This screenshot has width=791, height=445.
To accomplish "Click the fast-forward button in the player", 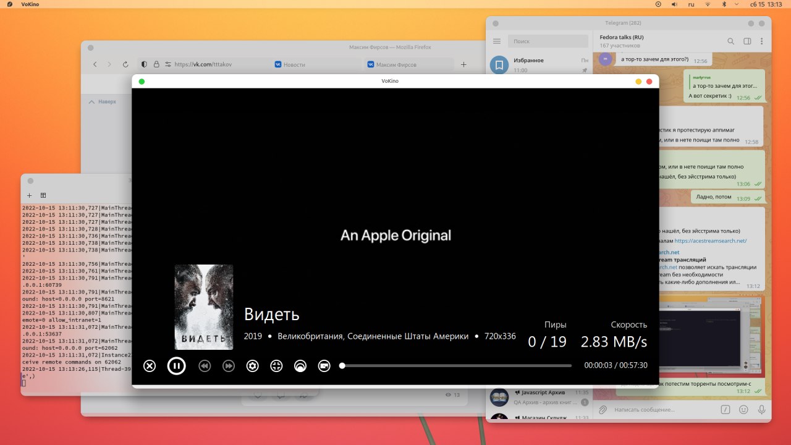I will 229,366.
